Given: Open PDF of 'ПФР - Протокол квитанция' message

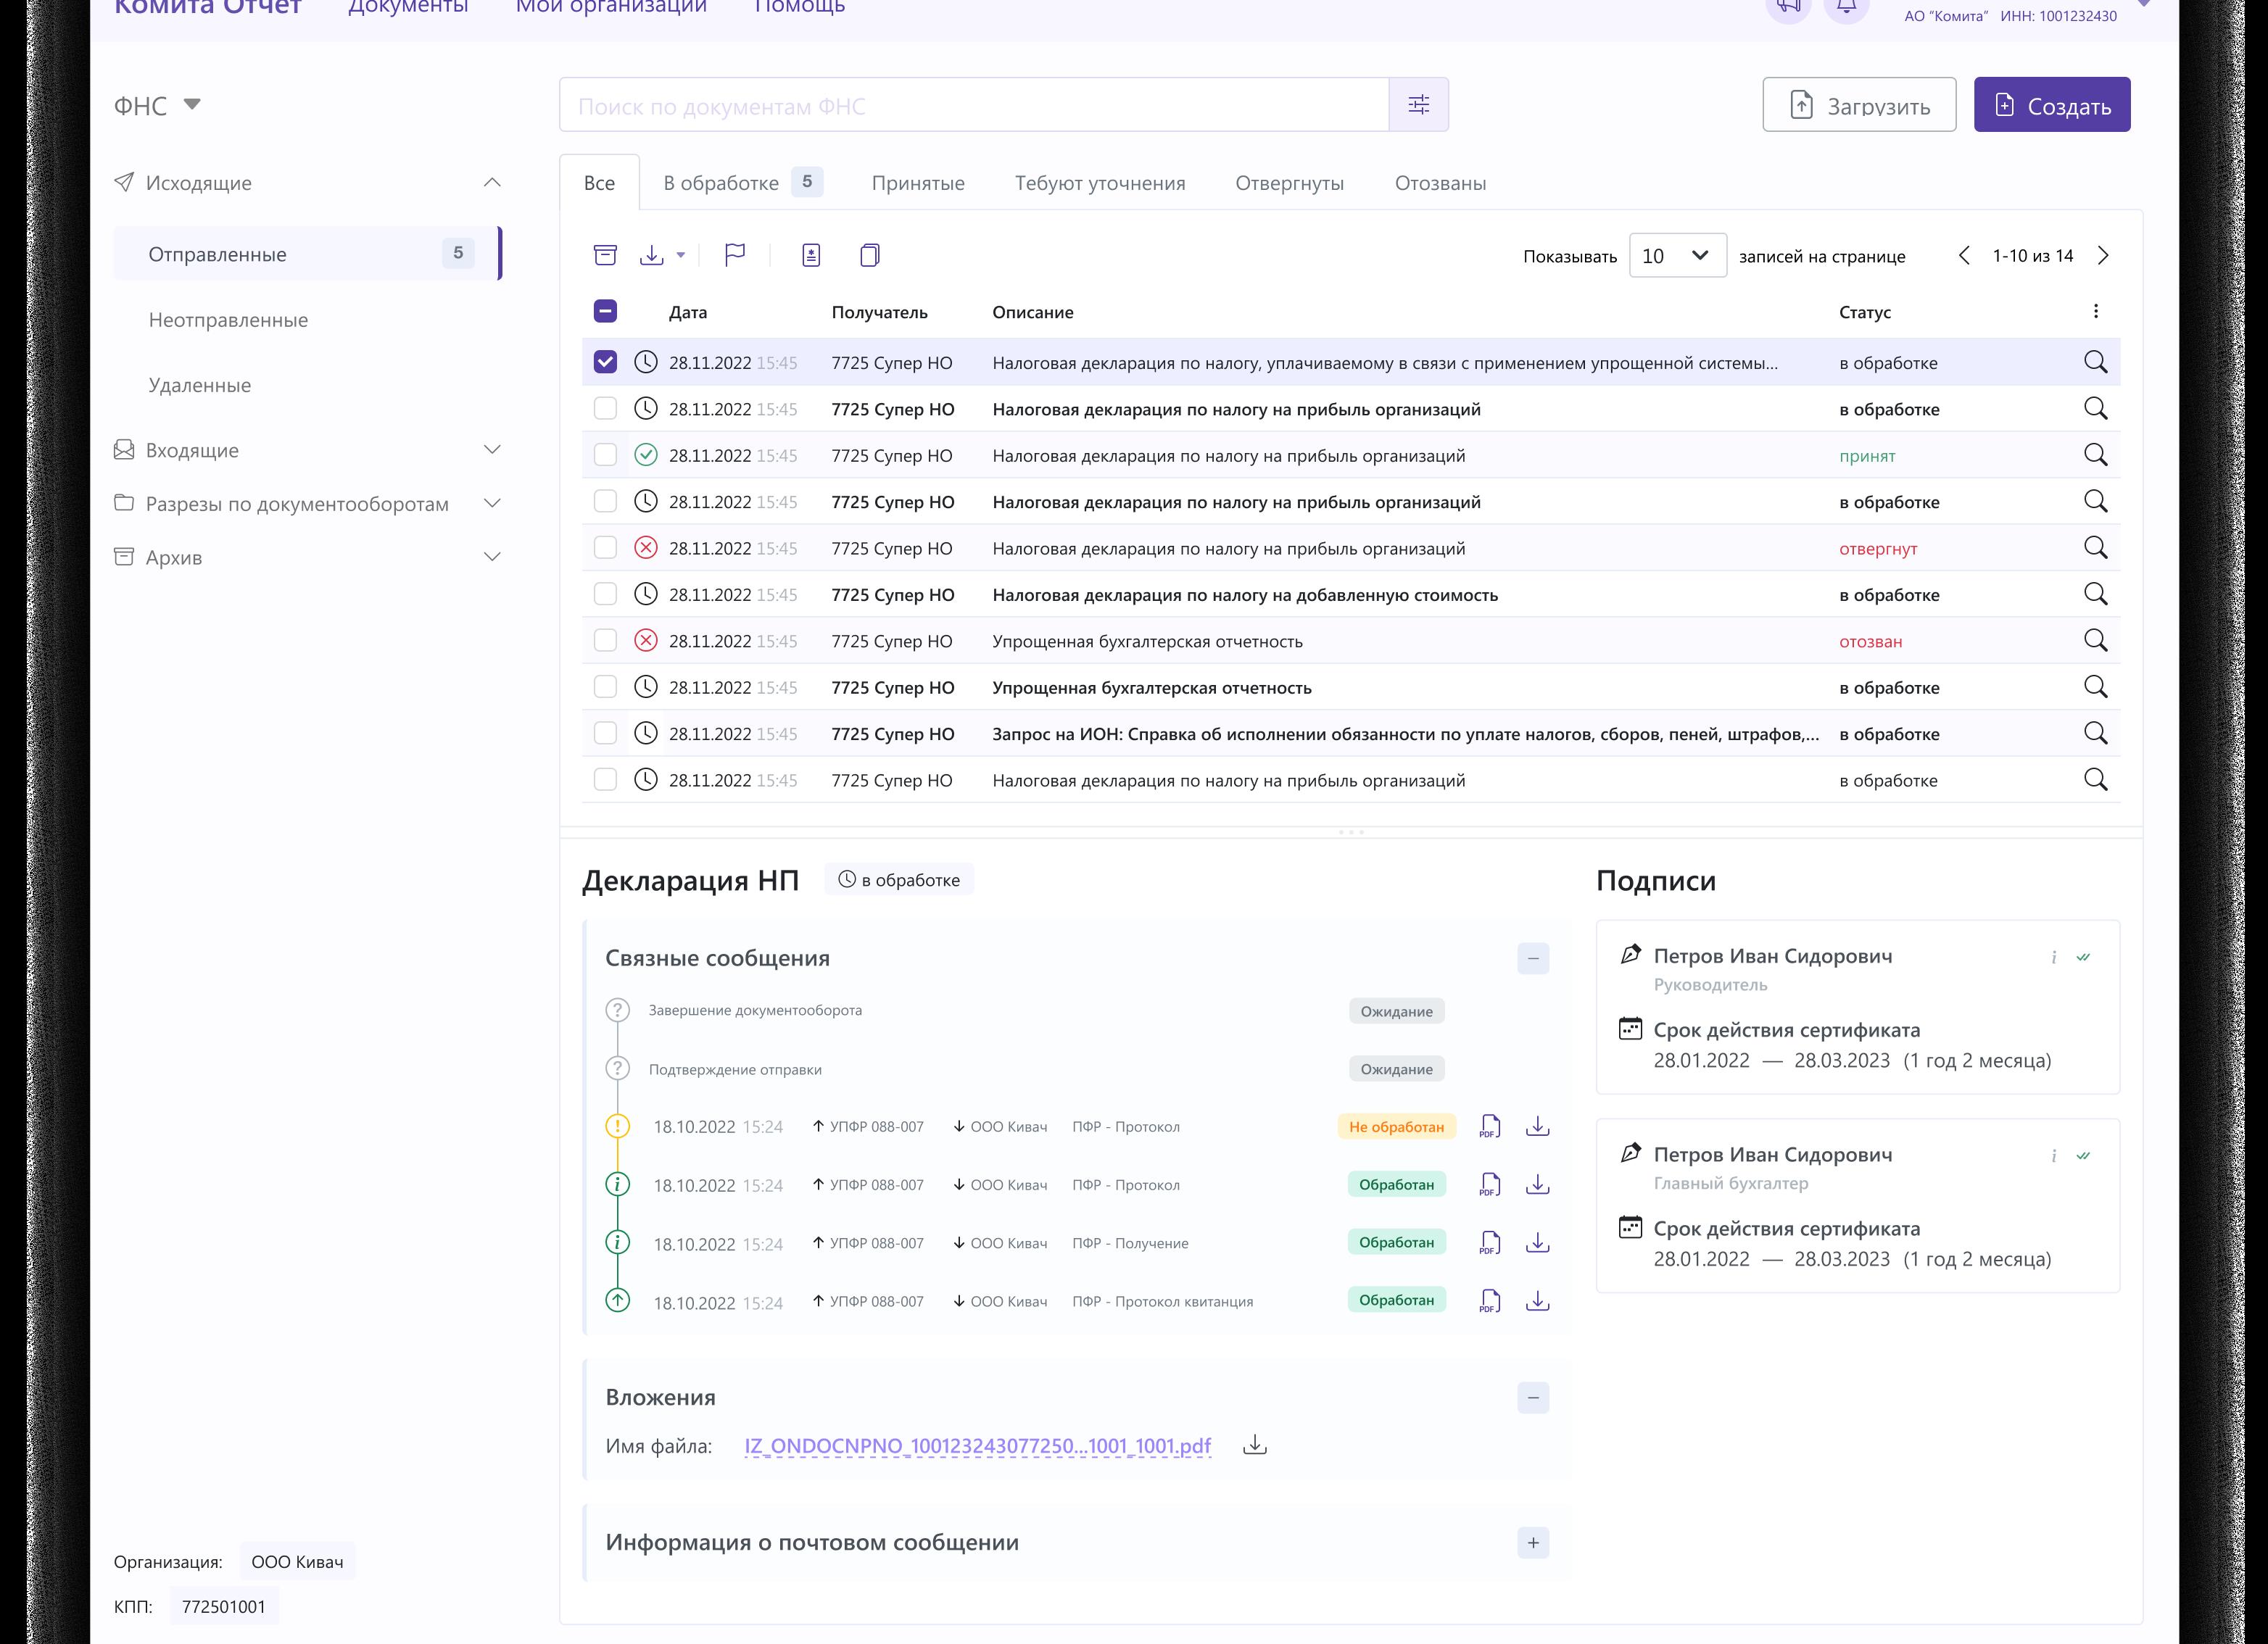Looking at the screenshot, I should pos(1490,1301).
